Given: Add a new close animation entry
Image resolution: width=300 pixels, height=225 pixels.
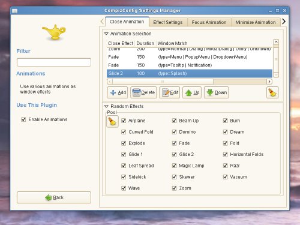Looking at the screenshot, I should point(118,92).
